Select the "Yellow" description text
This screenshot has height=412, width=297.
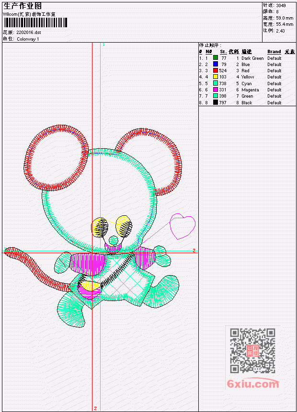point(248,77)
